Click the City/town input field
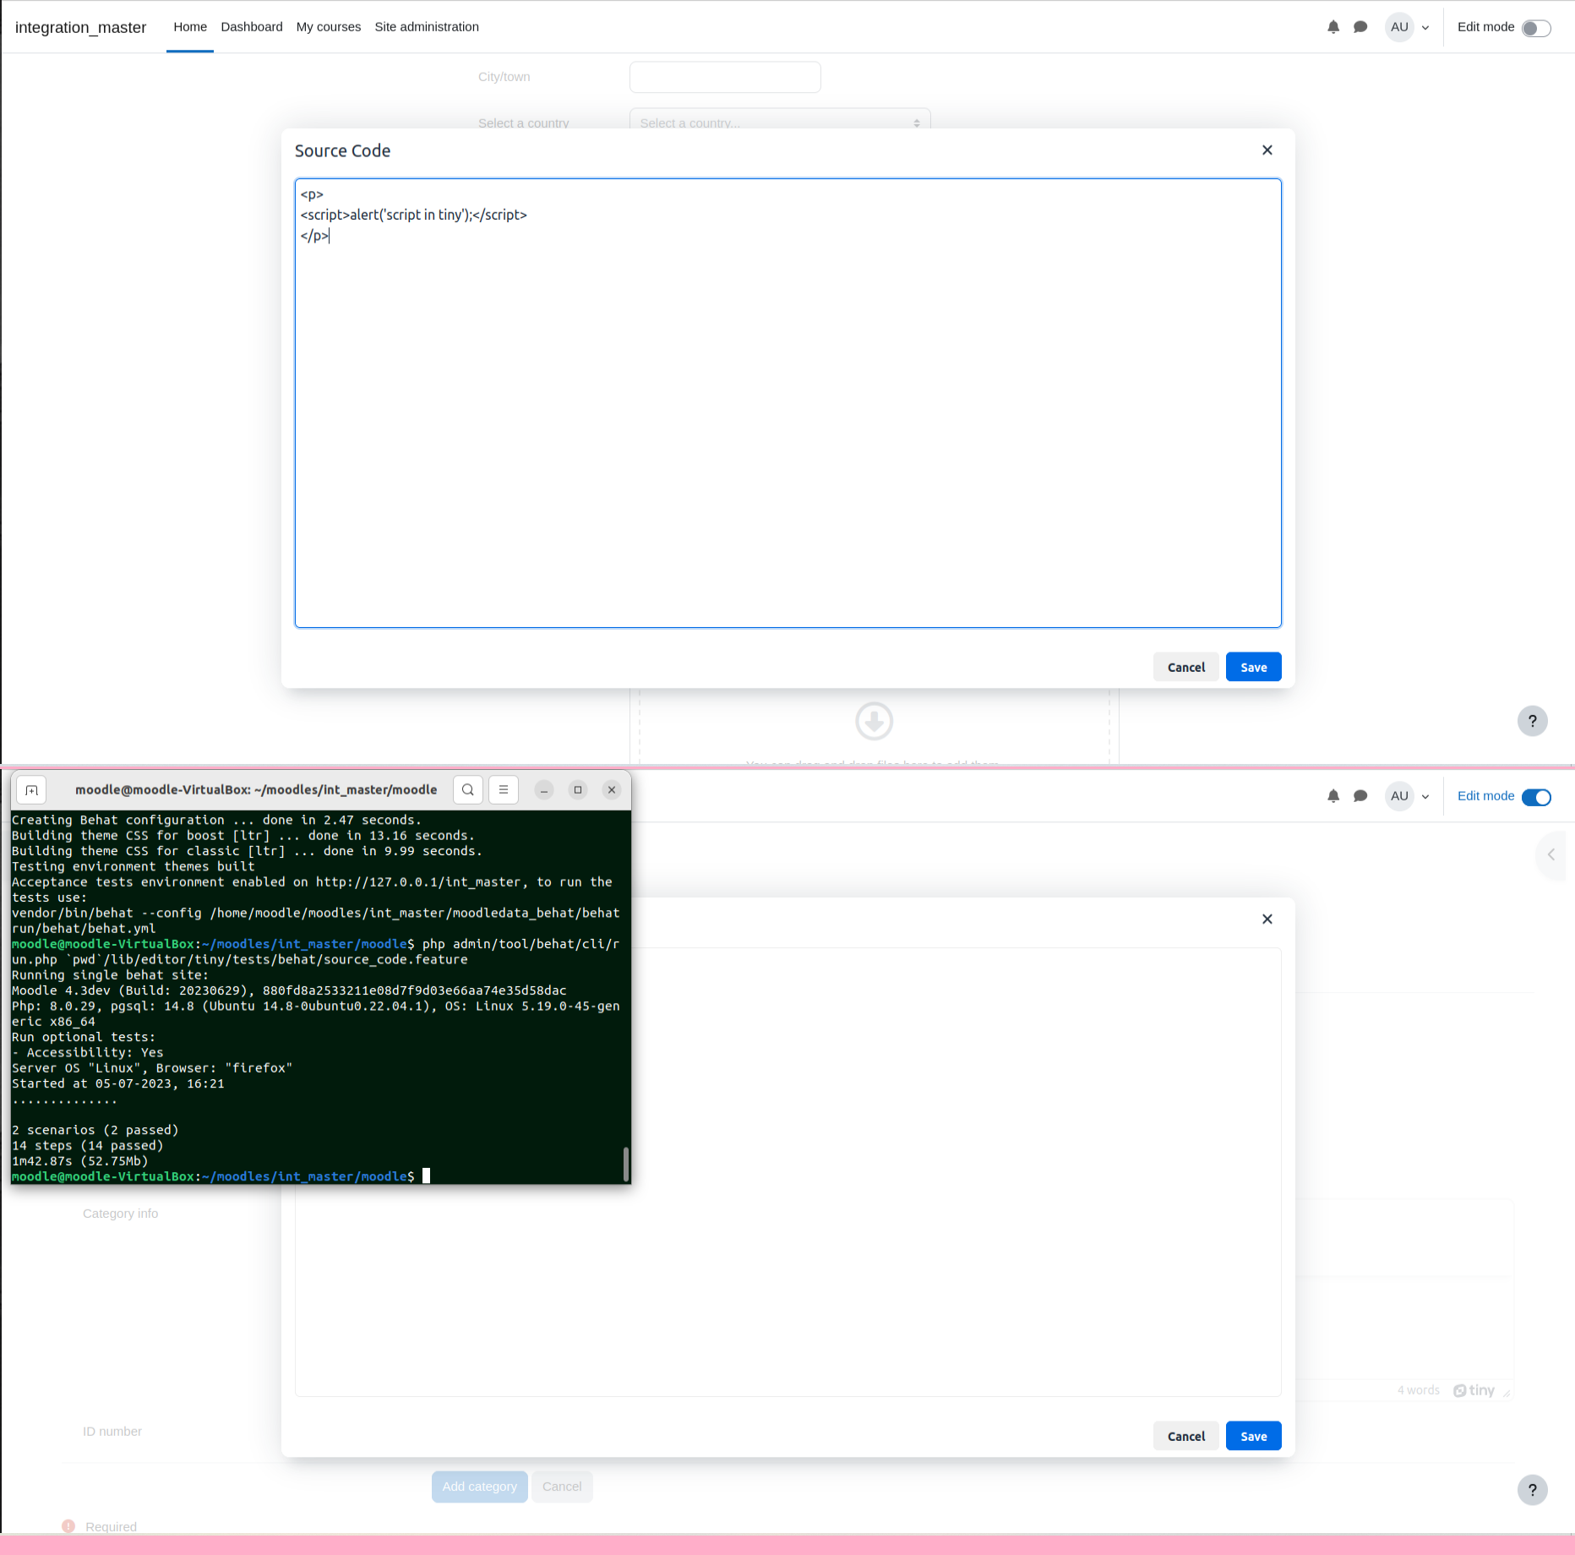The width and height of the screenshot is (1575, 1555). [x=725, y=77]
